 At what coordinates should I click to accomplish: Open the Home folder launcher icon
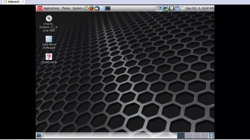(x=86, y=8)
